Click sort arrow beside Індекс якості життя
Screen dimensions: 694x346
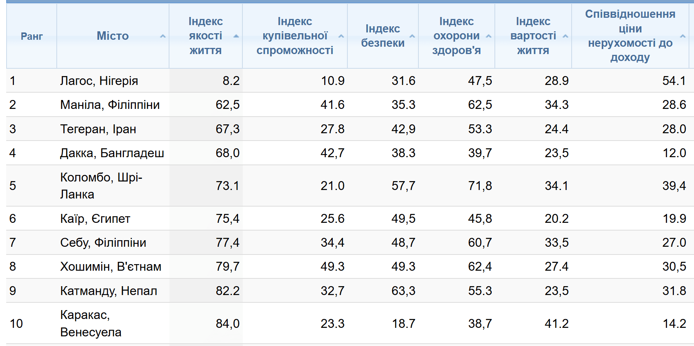point(236,36)
